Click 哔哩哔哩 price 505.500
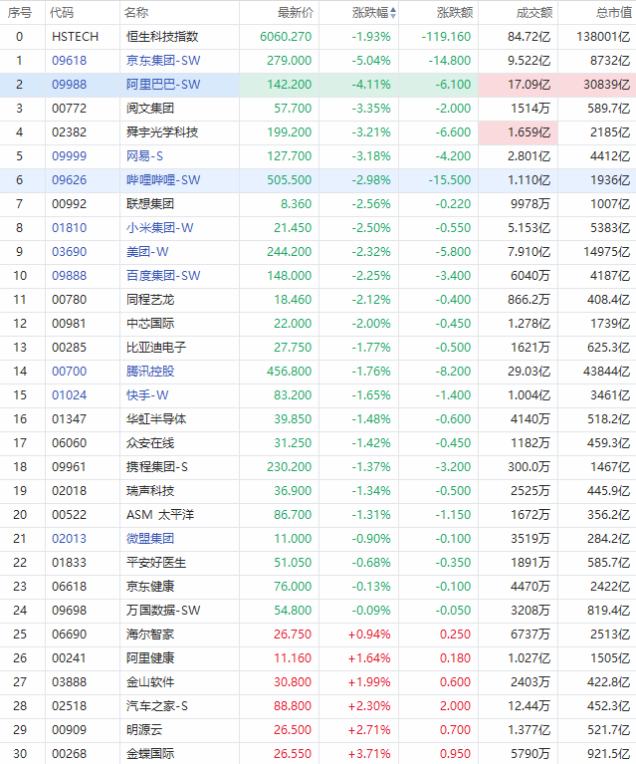This screenshot has width=636, height=764. [x=290, y=179]
